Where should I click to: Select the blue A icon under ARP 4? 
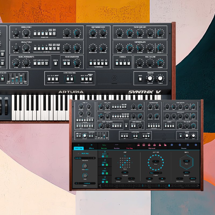103,182
